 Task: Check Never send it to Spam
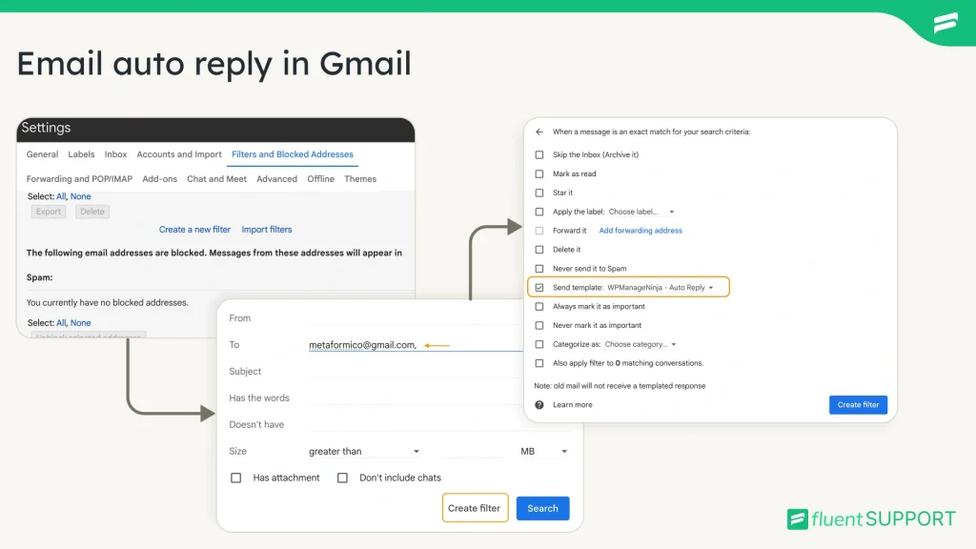tap(539, 268)
